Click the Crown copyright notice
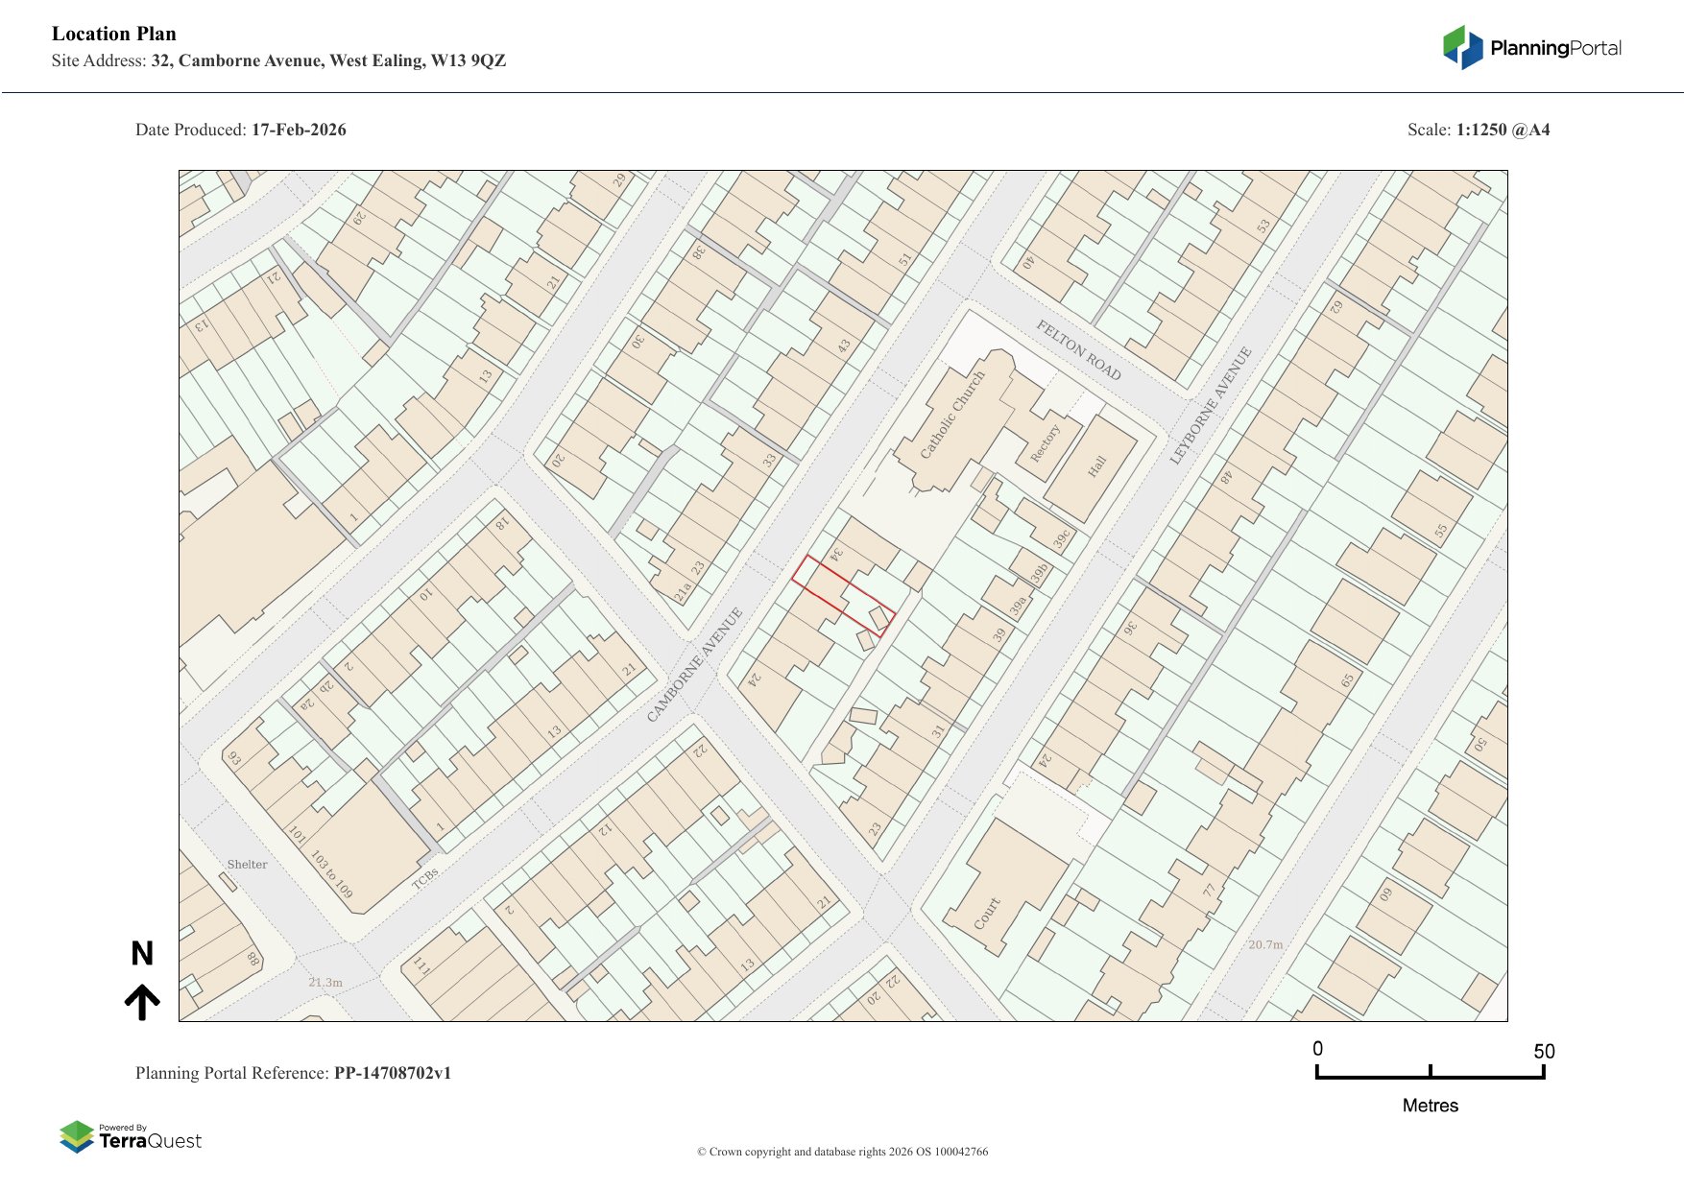The height and width of the screenshot is (1191, 1684). click(x=842, y=1152)
